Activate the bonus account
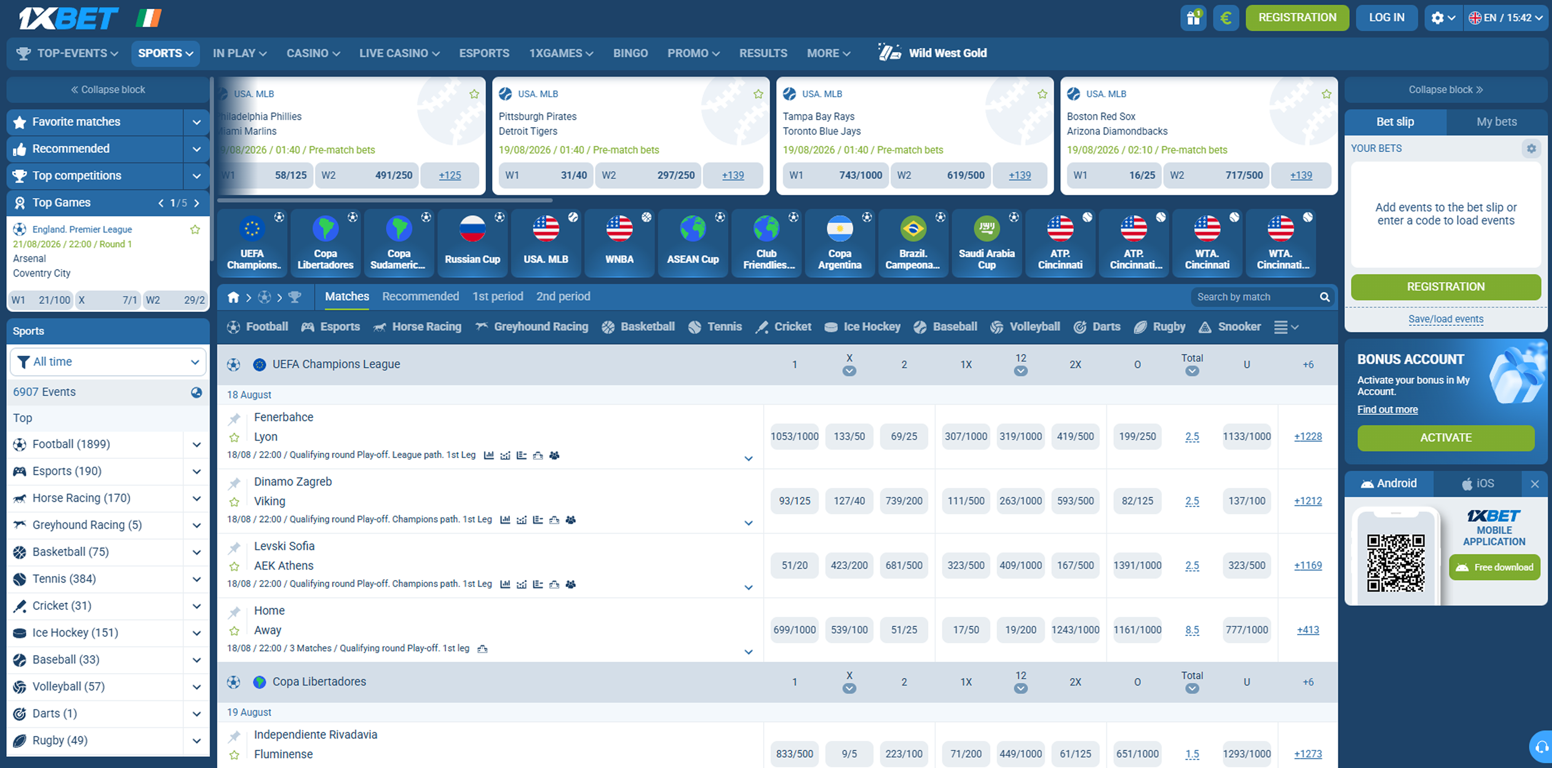1552x768 pixels. click(x=1445, y=438)
